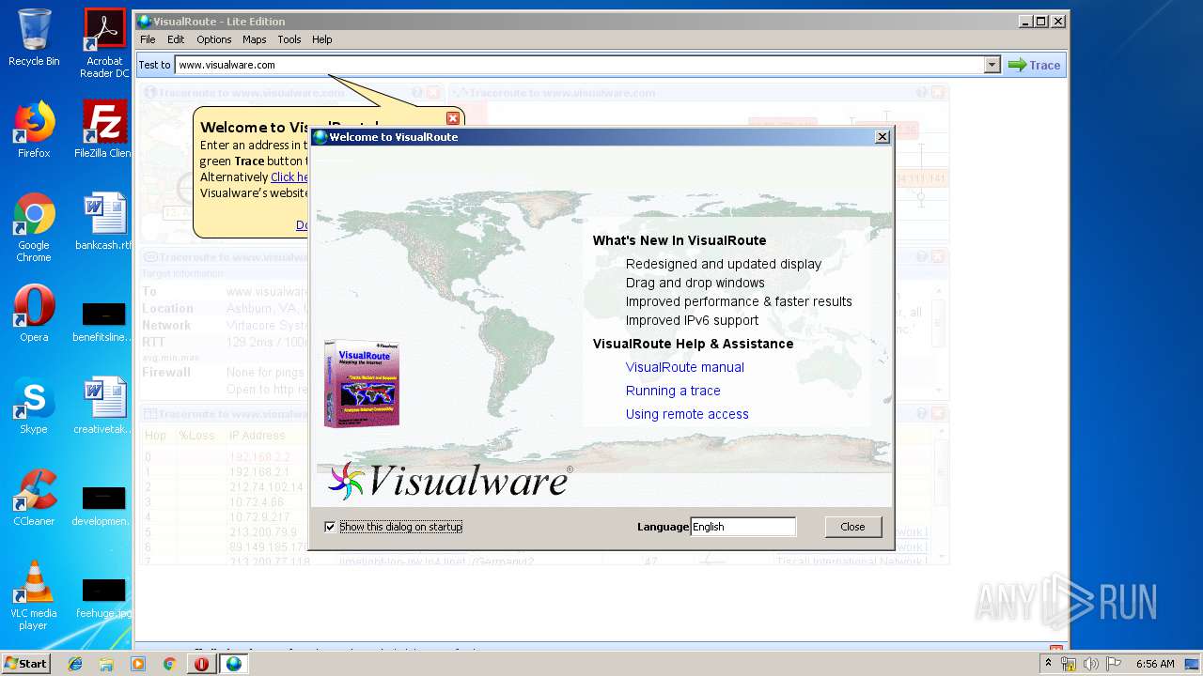Open the Tools menu
Viewport: 1203px width, 676px height.
[x=289, y=39]
